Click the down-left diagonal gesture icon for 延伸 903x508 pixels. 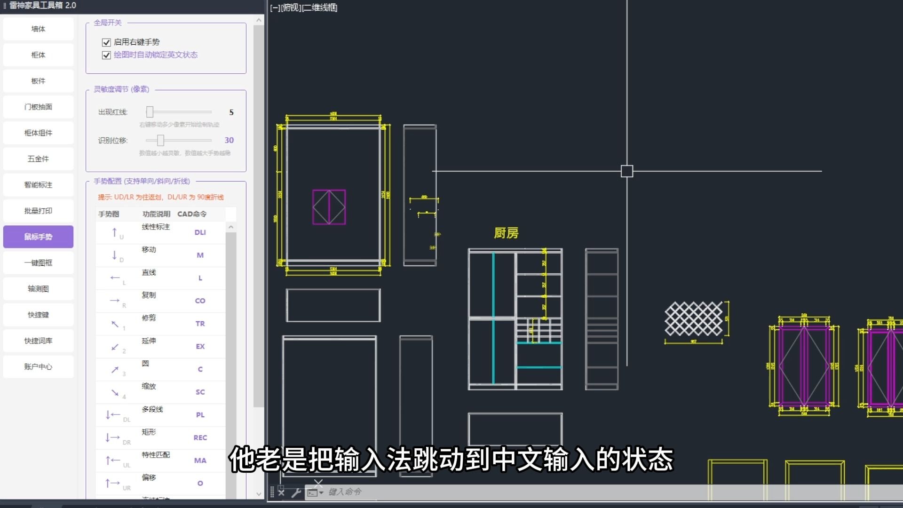pos(115,347)
